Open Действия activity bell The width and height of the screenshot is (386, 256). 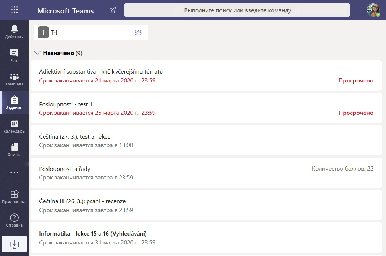(x=14, y=32)
